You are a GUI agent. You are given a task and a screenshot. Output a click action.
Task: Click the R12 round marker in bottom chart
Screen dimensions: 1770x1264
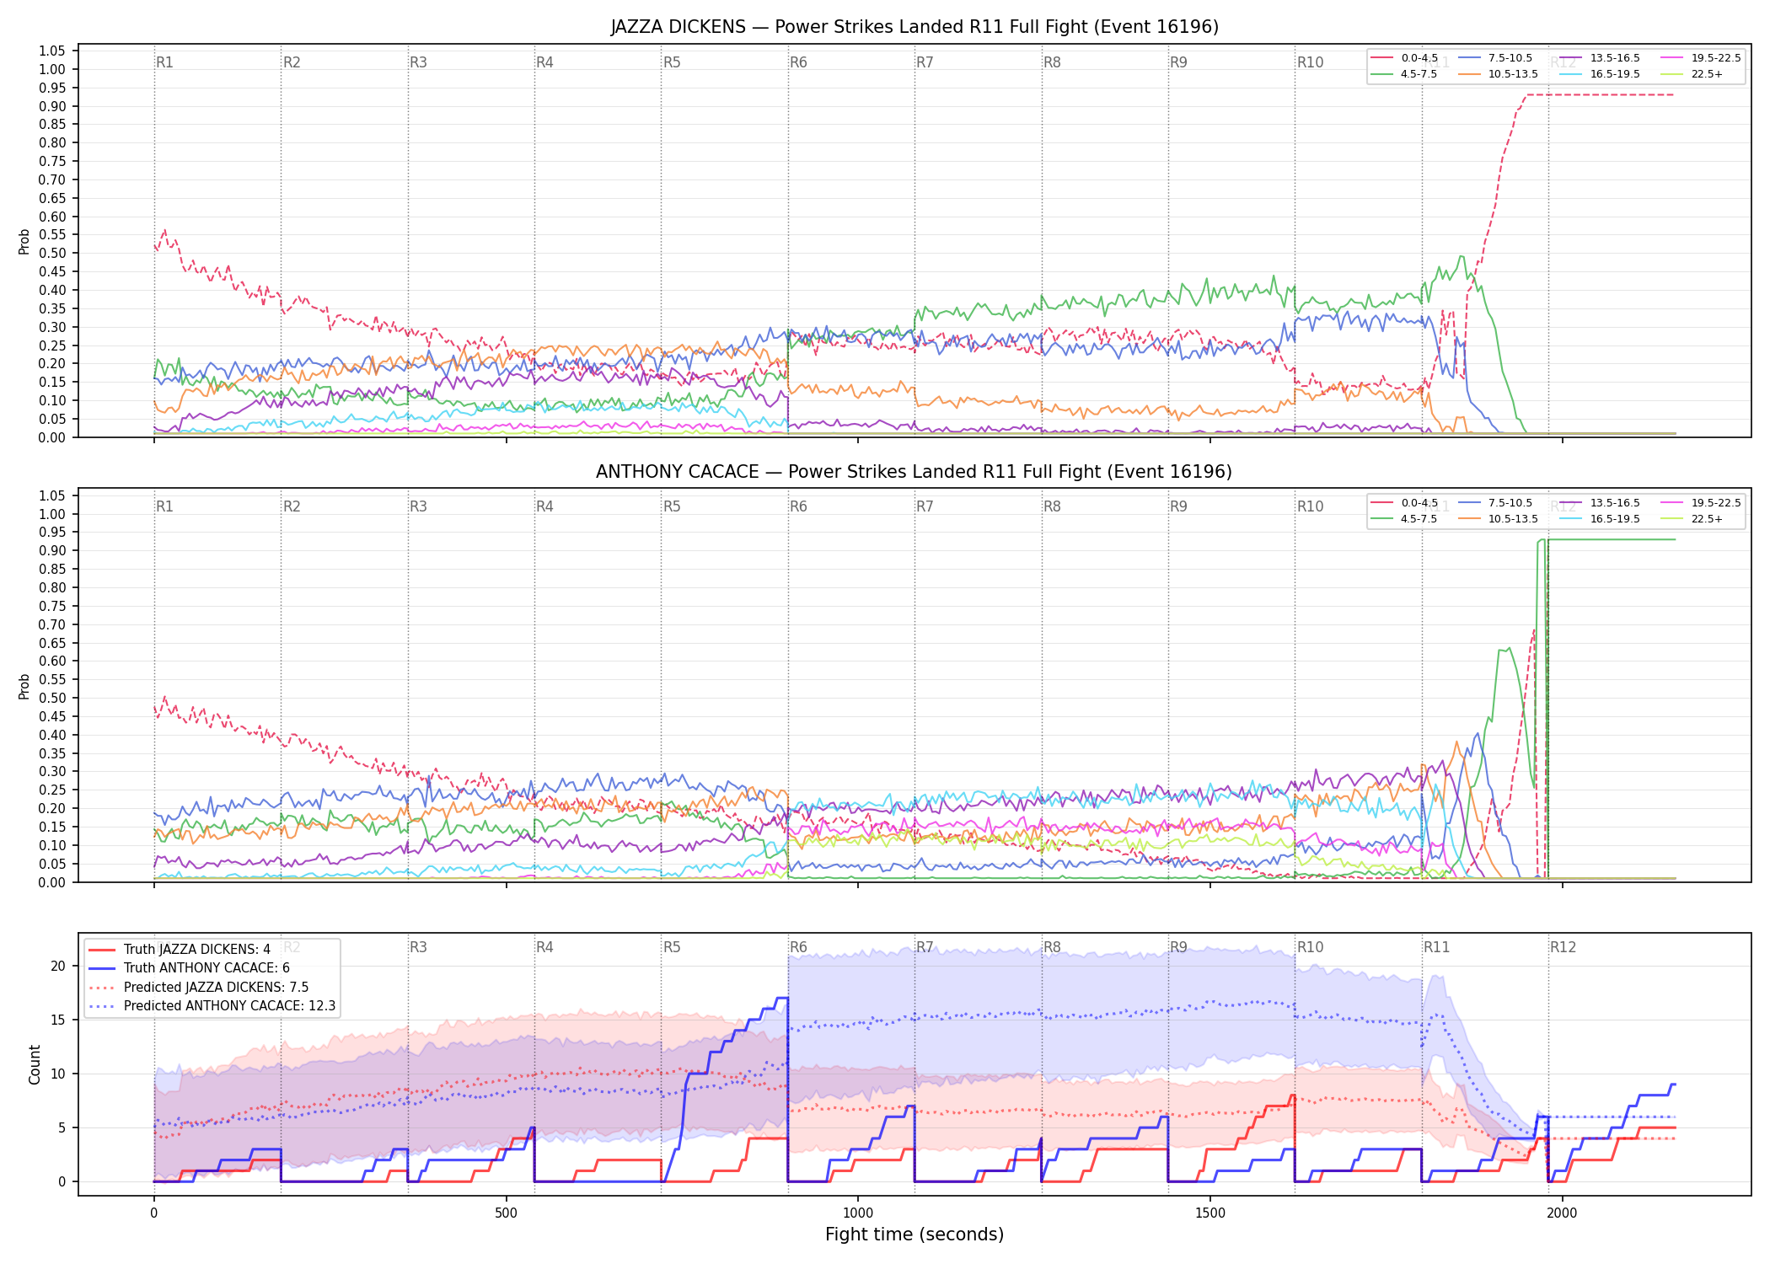pyautogui.click(x=1563, y=947)
